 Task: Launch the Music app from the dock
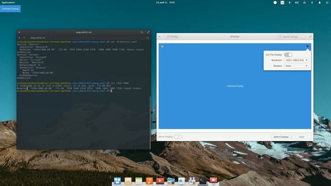[149, 181]
